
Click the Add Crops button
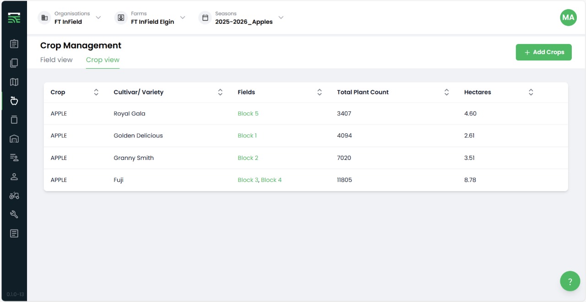coord(544,52)
